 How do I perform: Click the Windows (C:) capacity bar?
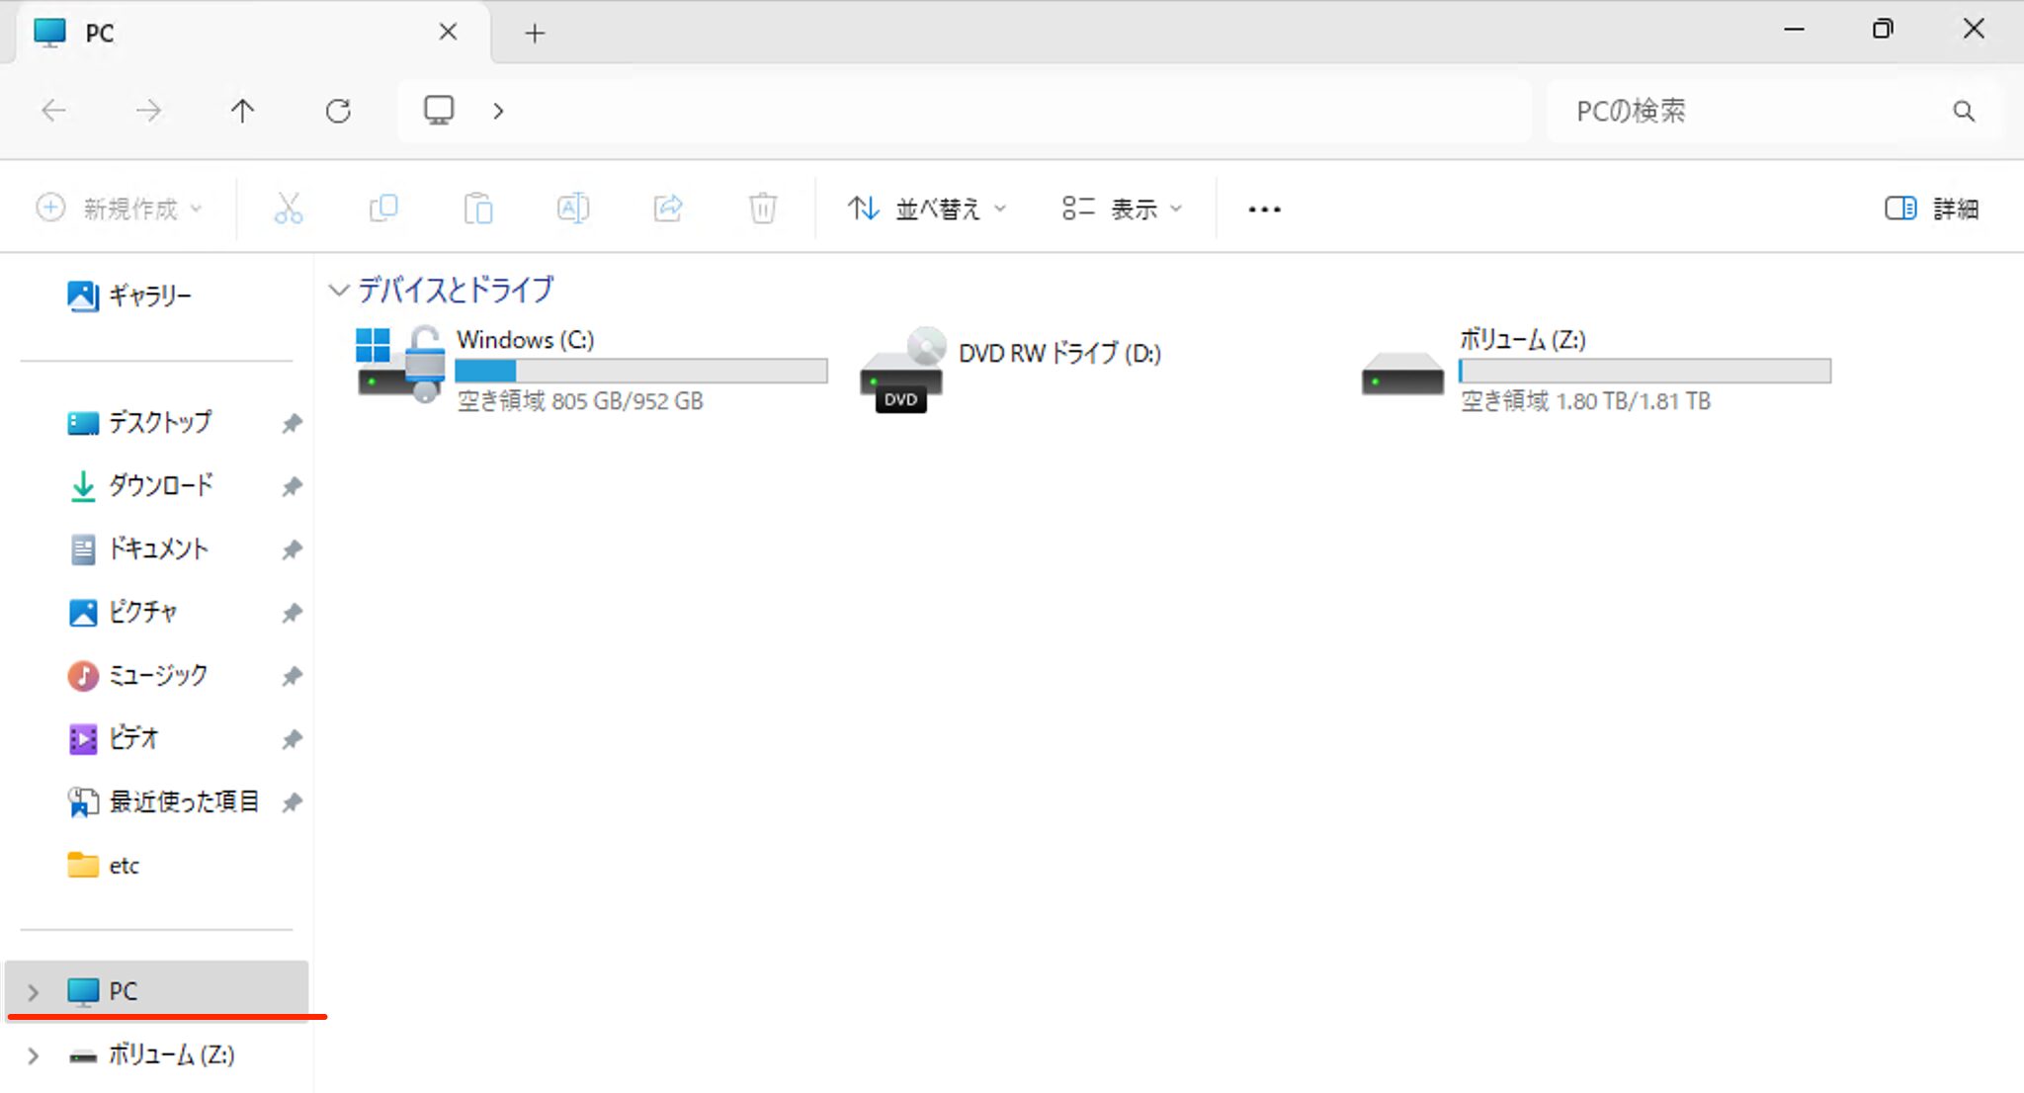[640, 371]
